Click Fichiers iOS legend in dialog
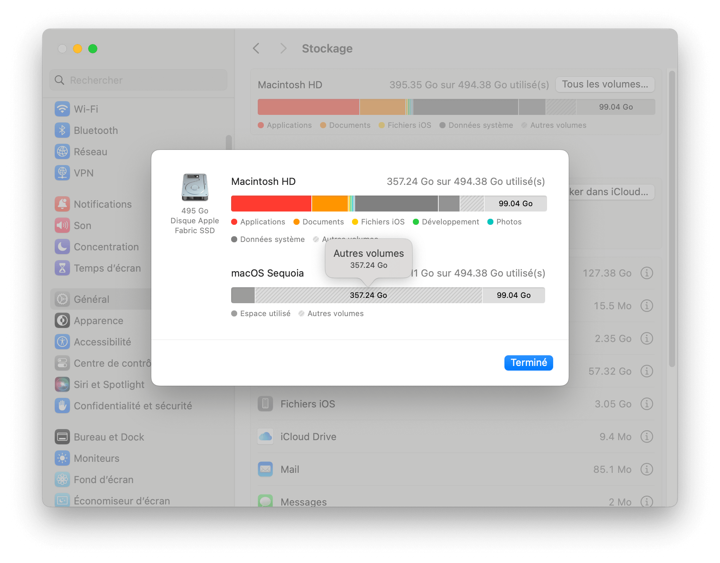The image size is (720, 563). pos(378,222)
